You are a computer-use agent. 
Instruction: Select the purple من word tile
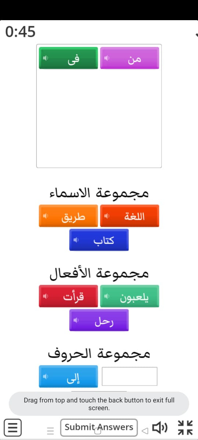point(129,58)
